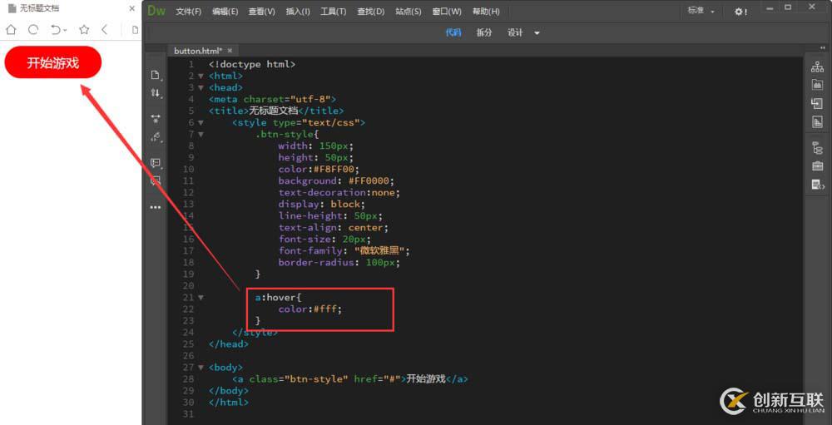Switch to 设计 (Design) view
Image resolution: width=832 pixels, height=425 pixels.
[x=515, y=32]
